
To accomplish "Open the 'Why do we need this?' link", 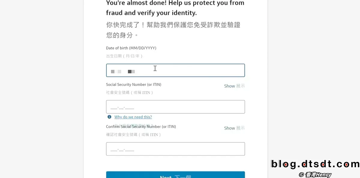I will click(133, 117).
